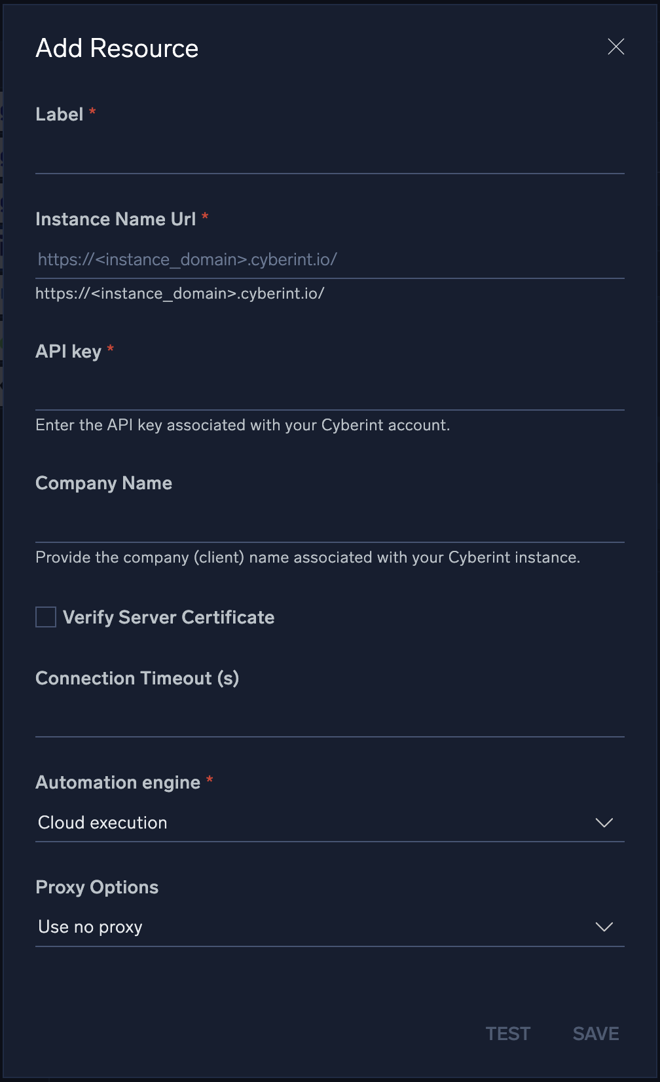Expand the chevron arrow beside Use no proxy
The image size is (660, 1082).
[604, 927]
